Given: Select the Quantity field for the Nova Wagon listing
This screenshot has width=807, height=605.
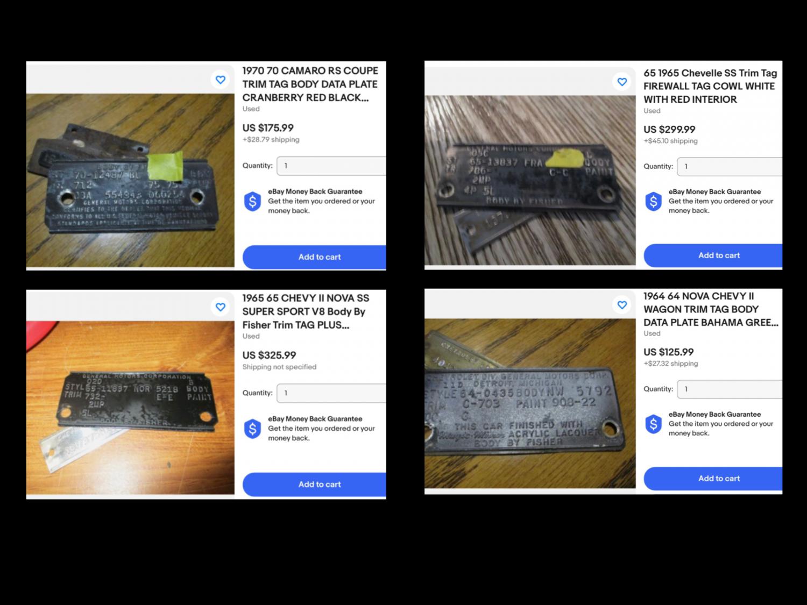Looking at the screenshot, I should point(730,389).
